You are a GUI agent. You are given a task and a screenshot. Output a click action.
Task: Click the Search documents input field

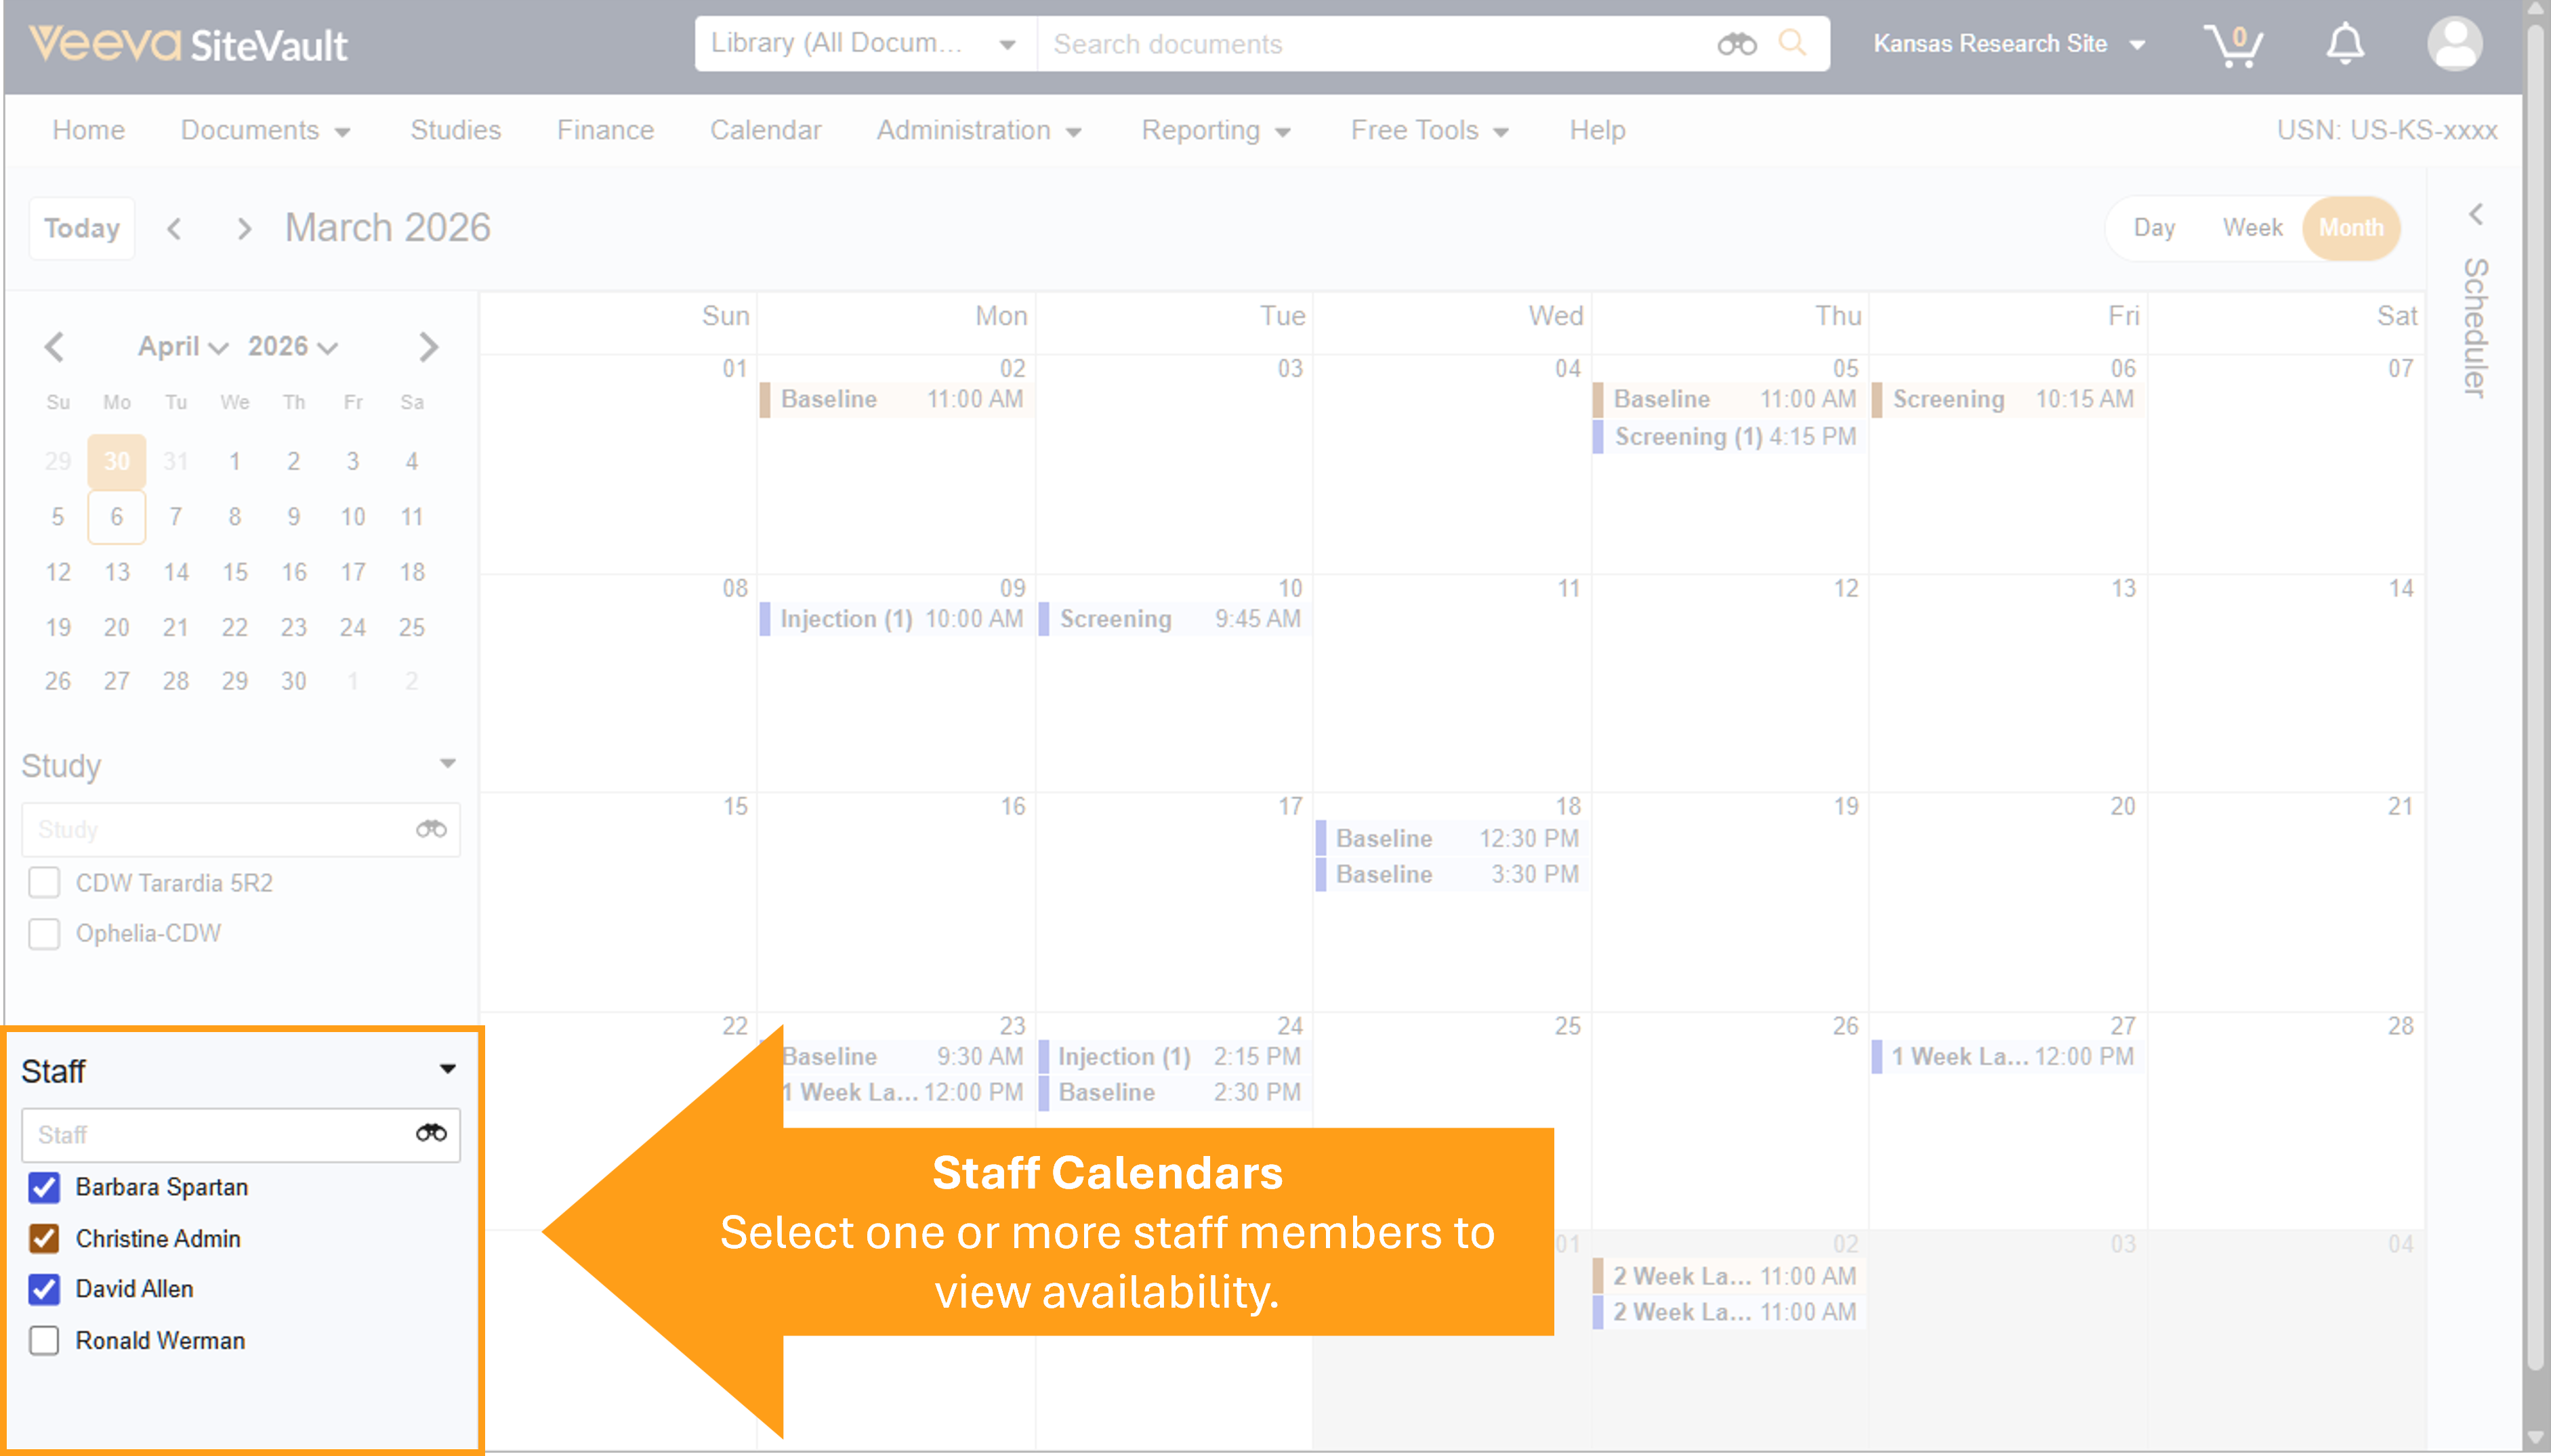[x=1371, y=44]
